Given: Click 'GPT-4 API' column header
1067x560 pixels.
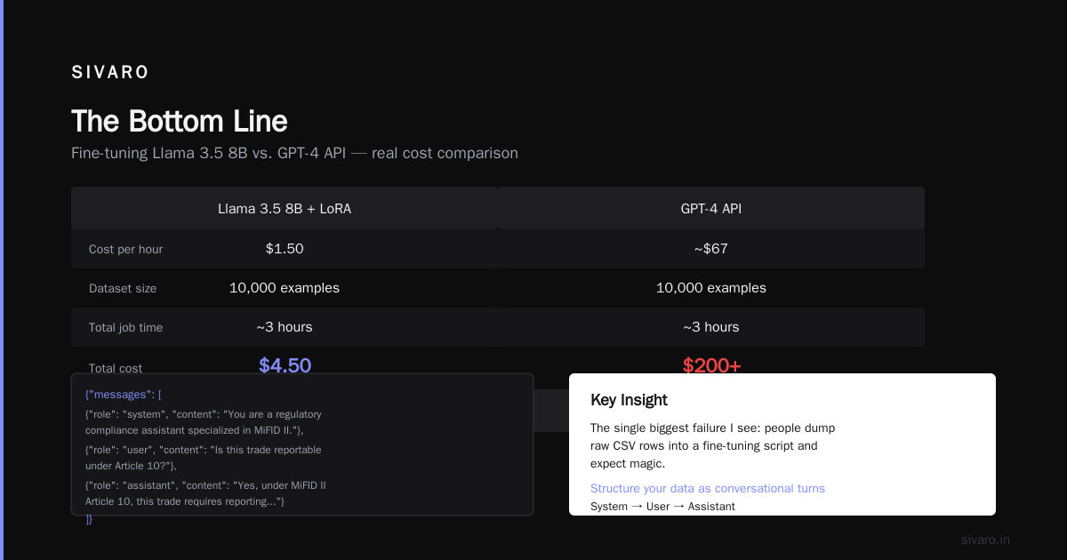Looking at the screenshot, I should (711, 209).
